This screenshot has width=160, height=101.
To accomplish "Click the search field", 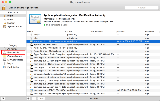I will pos(142,8).
